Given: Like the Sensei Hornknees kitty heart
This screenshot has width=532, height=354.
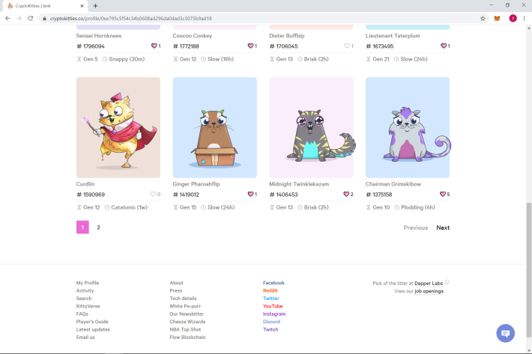Looking at the screenshot, I should tap(154, 46).
